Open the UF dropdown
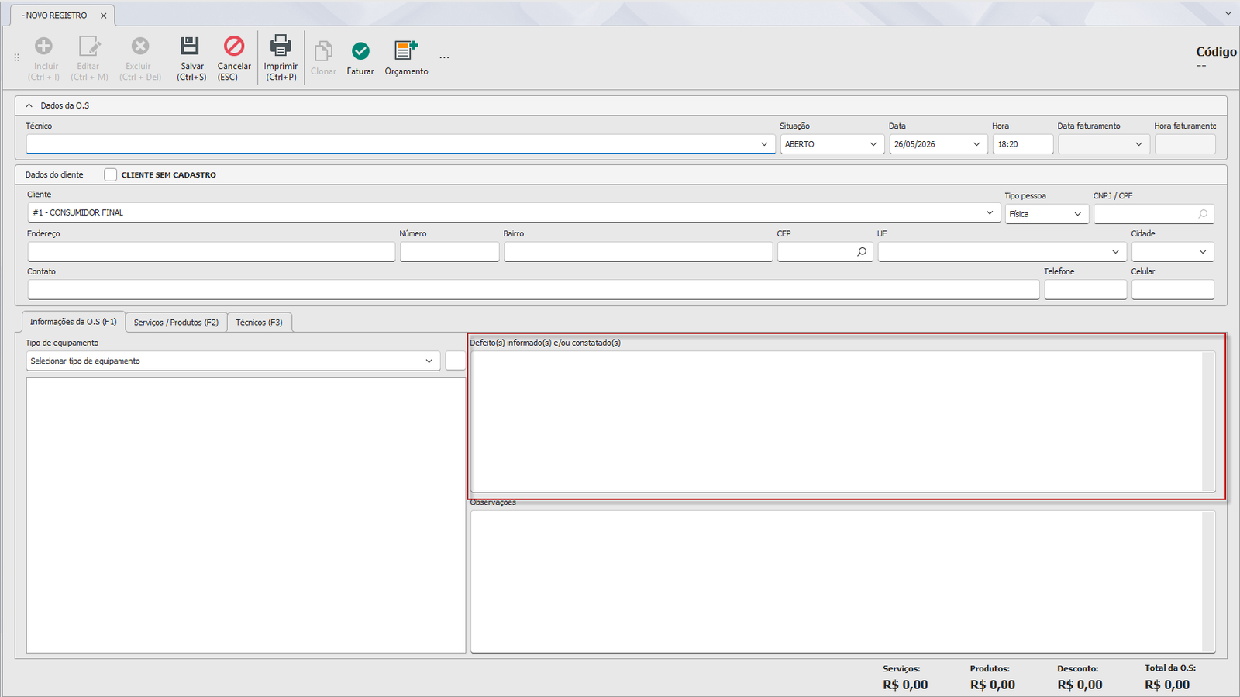Screen dimensions: 1240x697 (x=1115, y=252)
